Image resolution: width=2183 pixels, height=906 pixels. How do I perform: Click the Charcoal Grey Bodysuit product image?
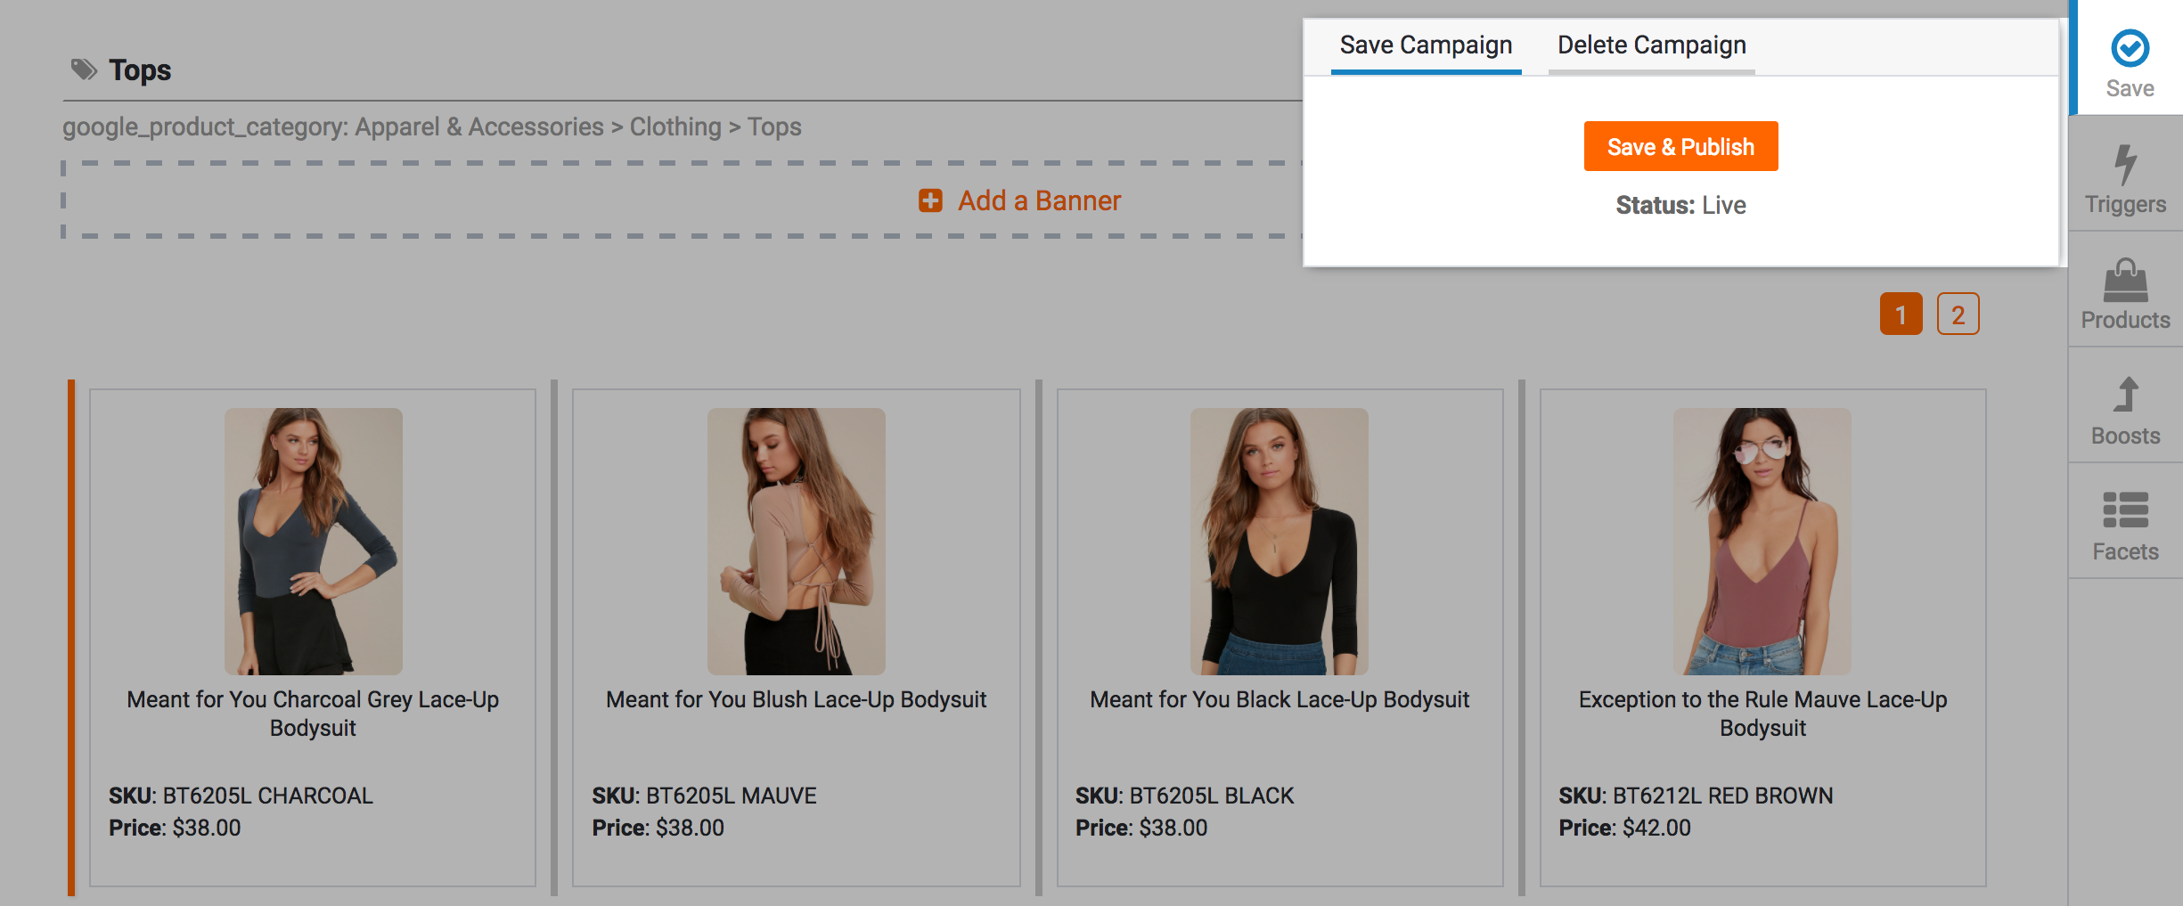pos(313,541)
